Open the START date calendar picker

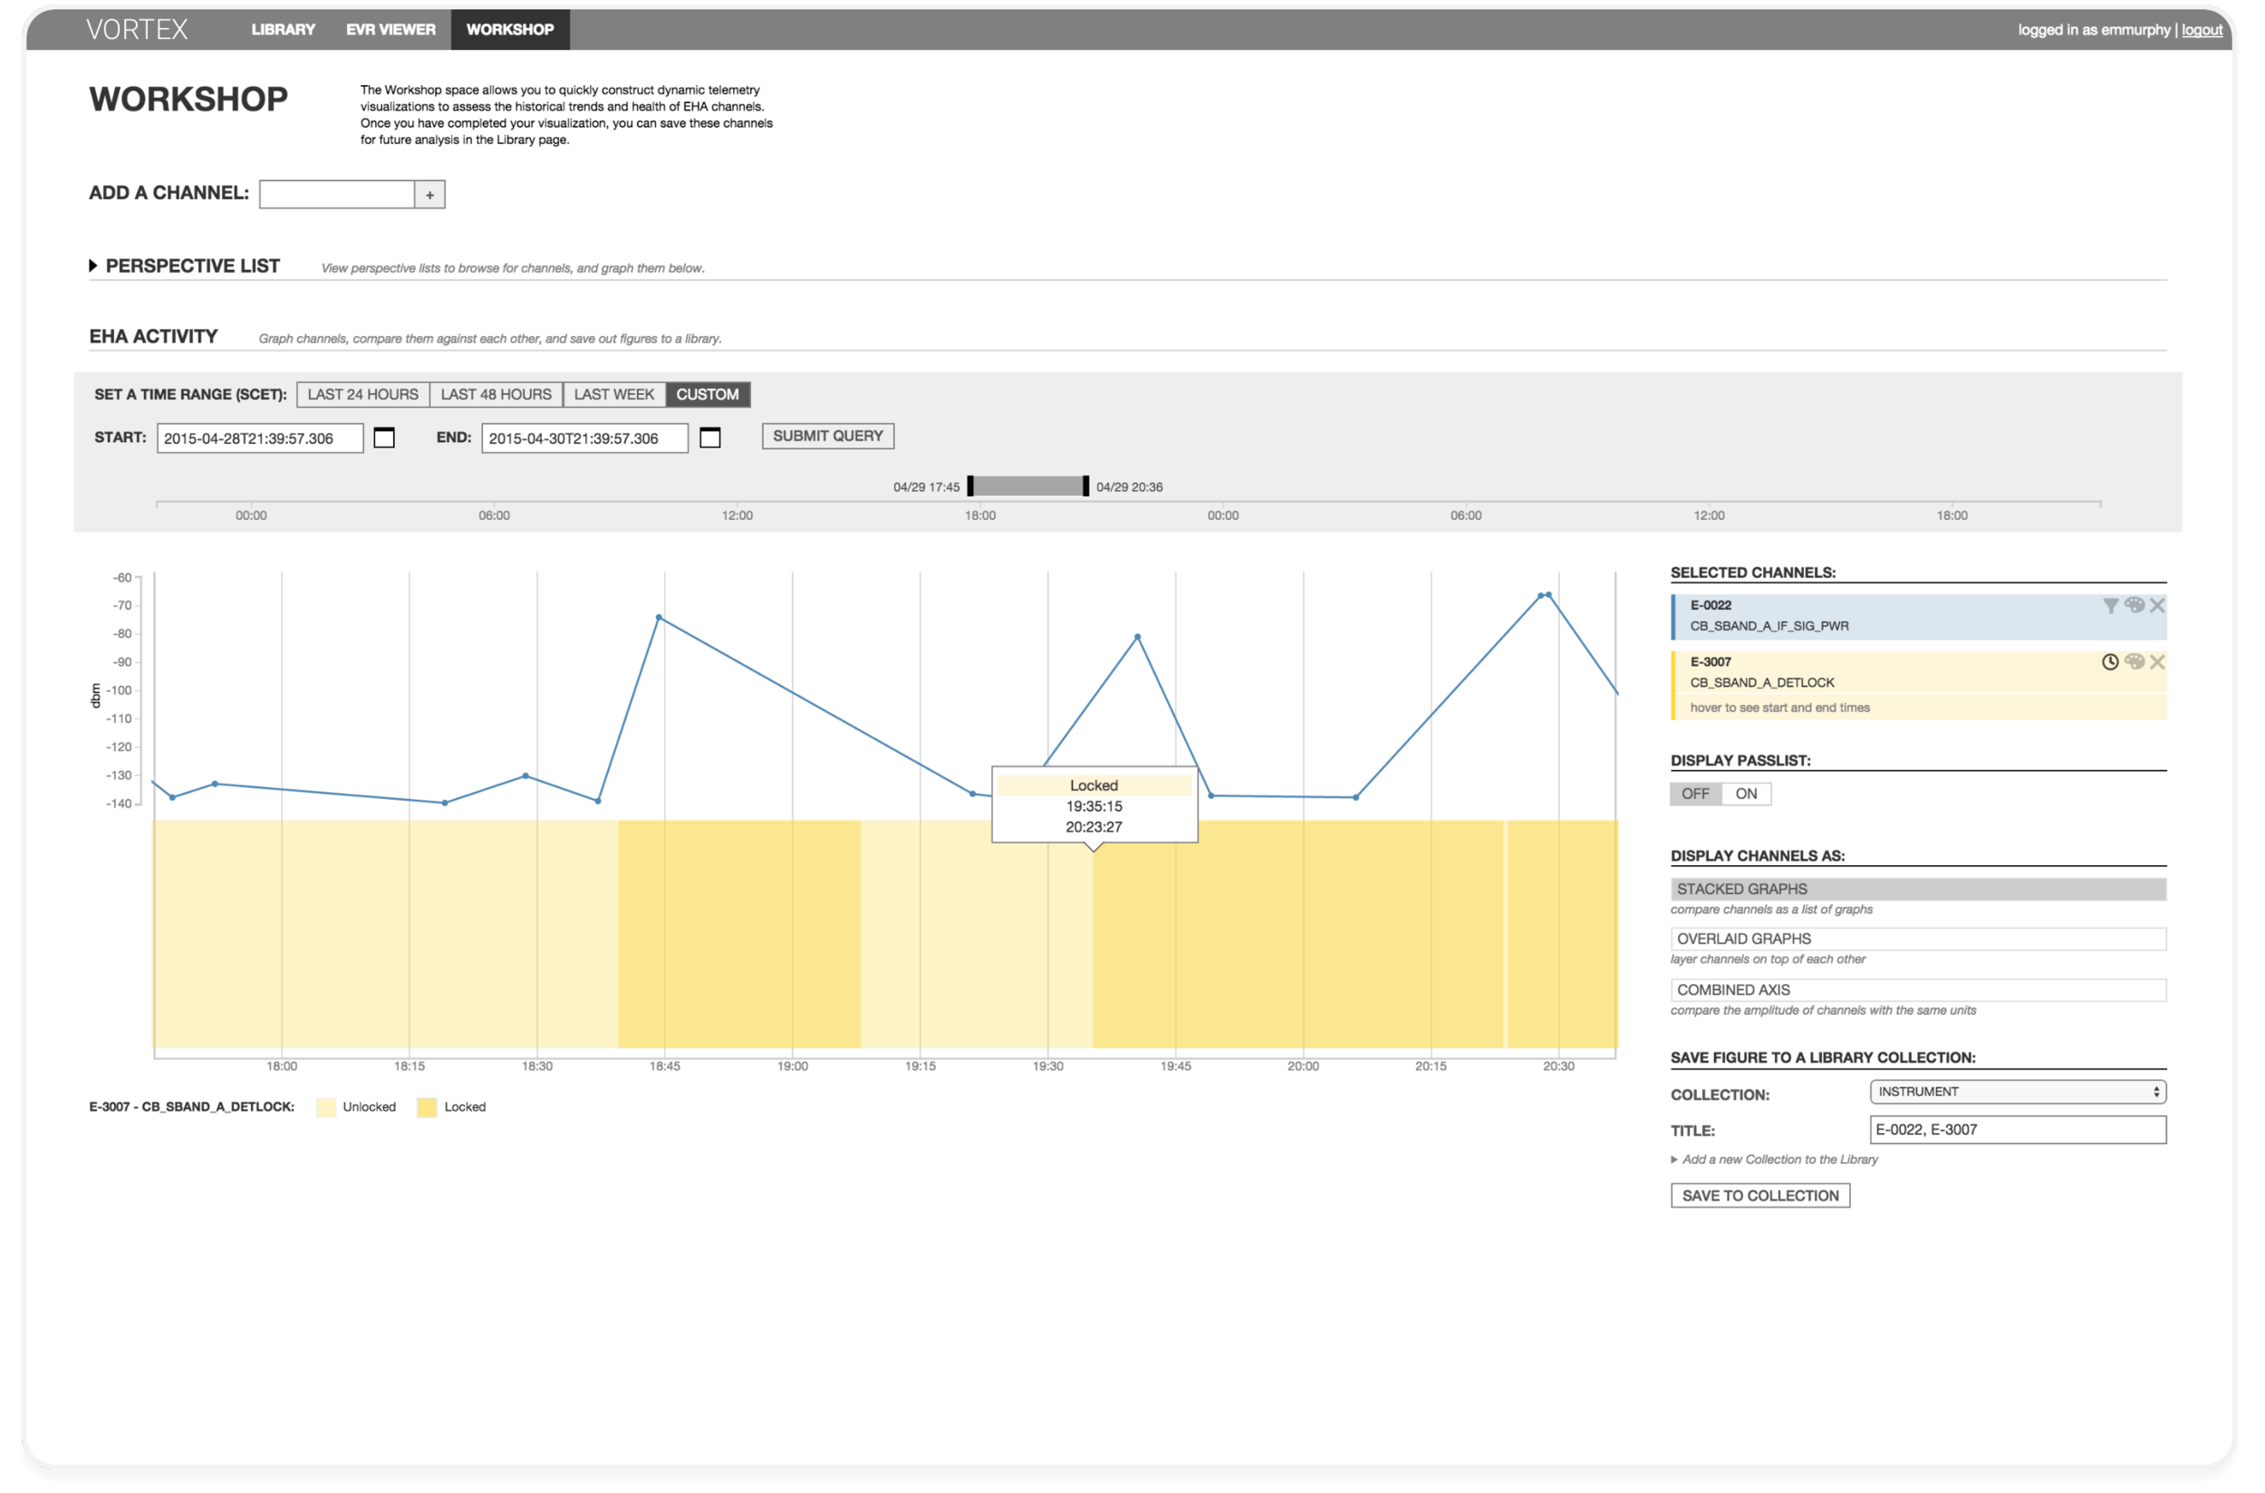[383, 437]
